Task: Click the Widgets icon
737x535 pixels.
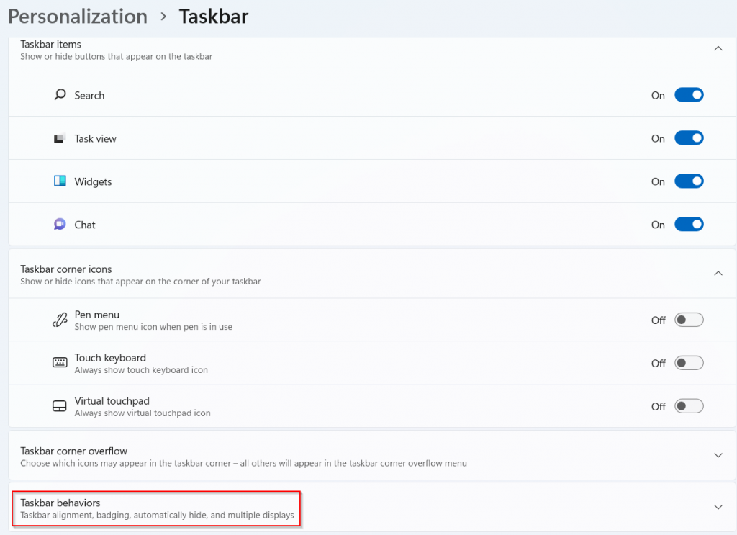Action: click(x=60, y=181)
